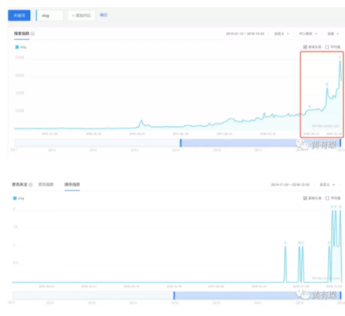Viewport: 345px width, 316px height.
Task: Click the help icon beside 资讯关注
Action: (30, 184)
